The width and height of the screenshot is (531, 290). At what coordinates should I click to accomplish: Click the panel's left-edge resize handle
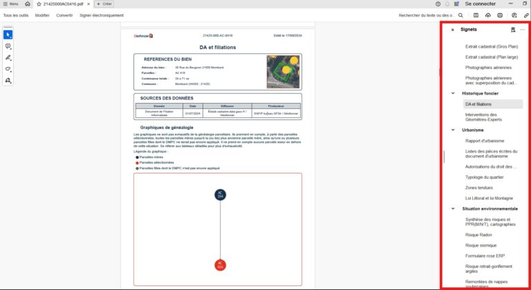click(x=444, y=156)
